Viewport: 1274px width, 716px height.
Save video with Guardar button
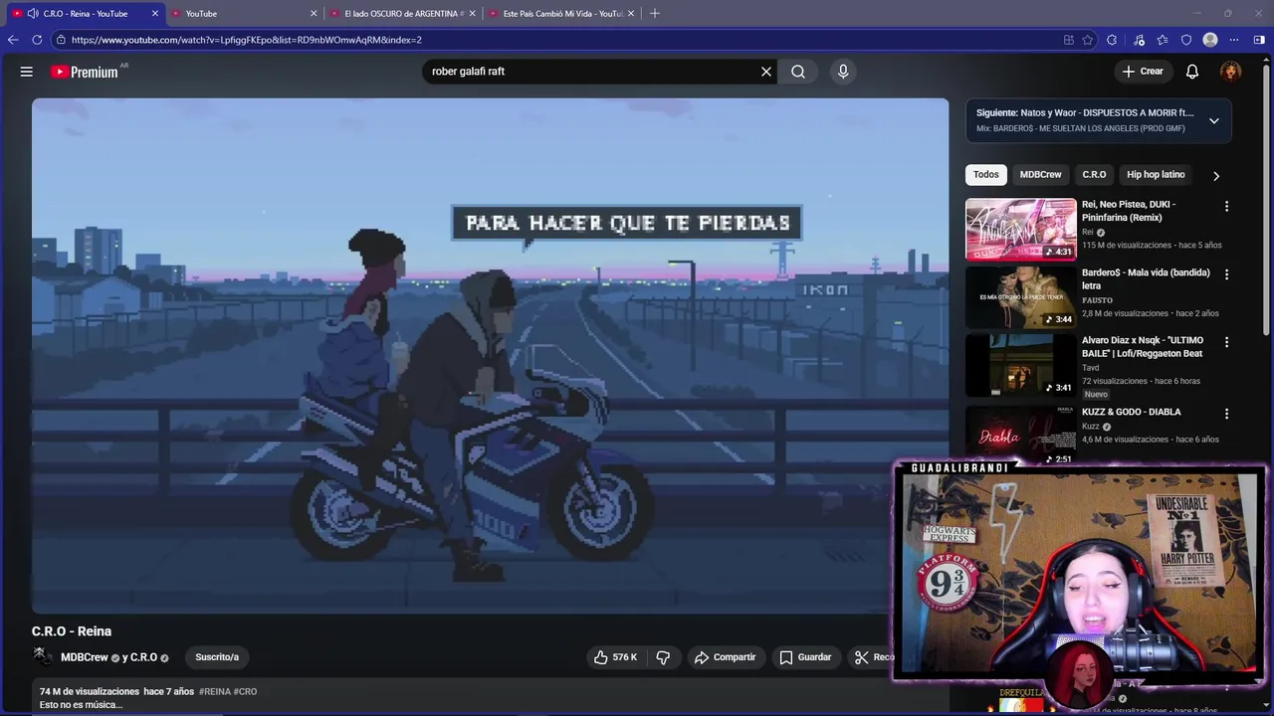[x=805, y=657]
